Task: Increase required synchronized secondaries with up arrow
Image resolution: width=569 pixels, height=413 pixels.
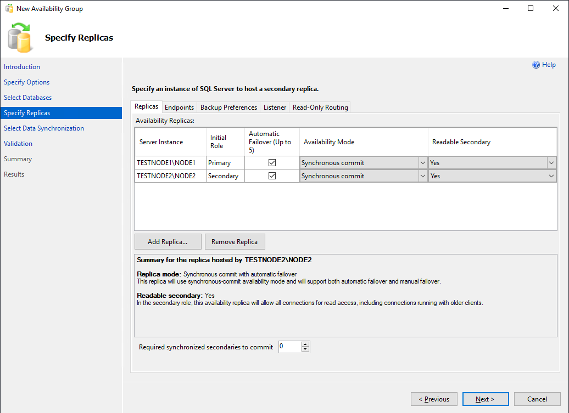Action: point(305,344)
